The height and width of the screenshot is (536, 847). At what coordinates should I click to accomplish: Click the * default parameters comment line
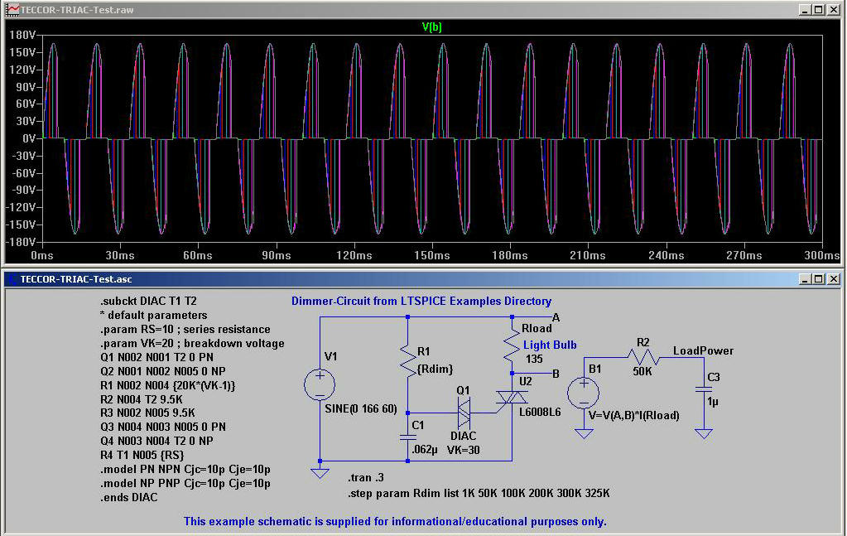coord(153,315)
